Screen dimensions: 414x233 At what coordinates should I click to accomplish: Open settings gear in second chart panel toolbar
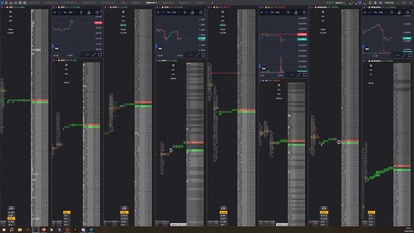pyautogui.click(x=201, y=12)
